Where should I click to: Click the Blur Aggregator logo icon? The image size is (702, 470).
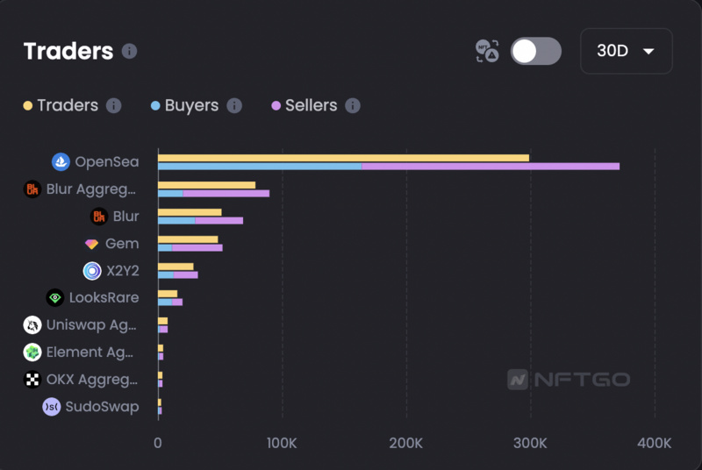(32, 189)
